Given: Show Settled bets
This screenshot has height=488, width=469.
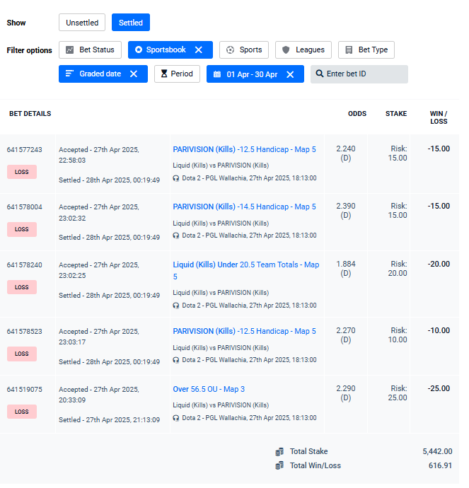Looking at the screenshot, I should click(x=130, y=23).
